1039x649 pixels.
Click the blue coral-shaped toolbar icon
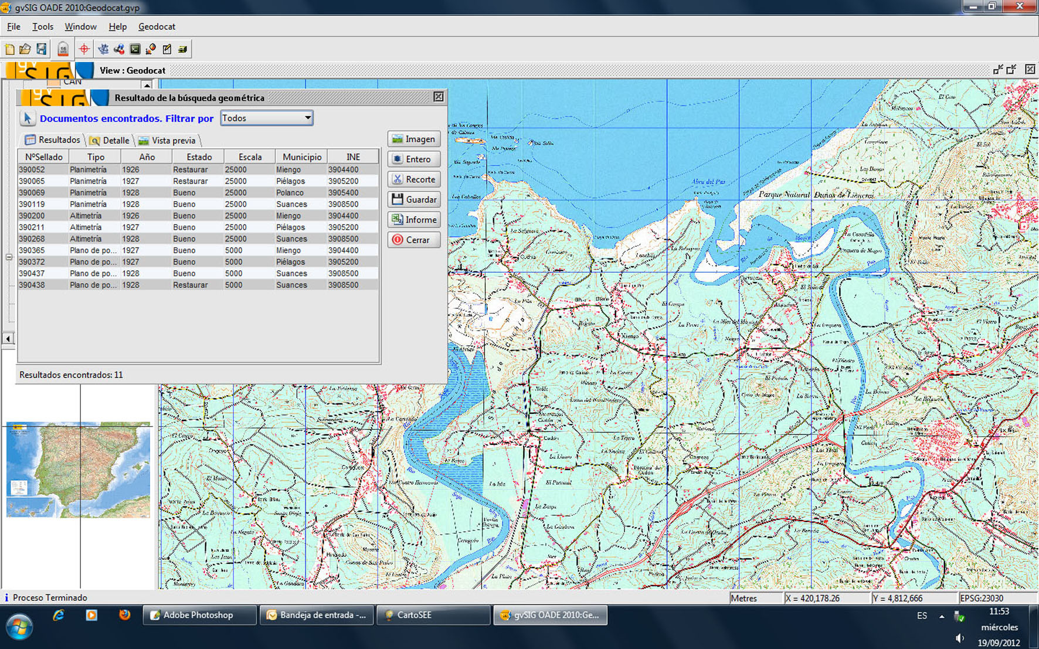click(103, 49)
